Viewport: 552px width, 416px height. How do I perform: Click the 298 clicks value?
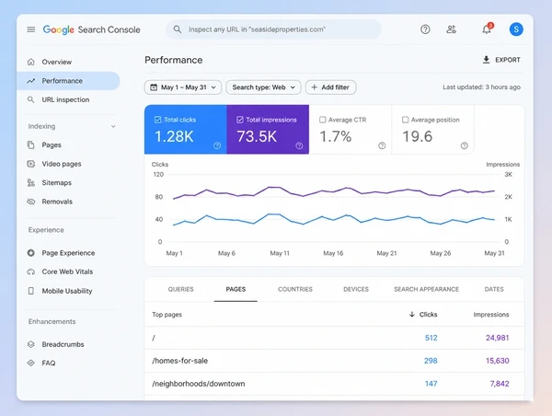[x=431, y=361]
